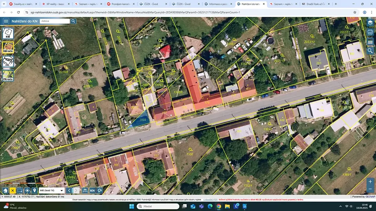Toggle the KM+orto map theme
This screenshot has height=211, width=376.
tap(8, 47)
